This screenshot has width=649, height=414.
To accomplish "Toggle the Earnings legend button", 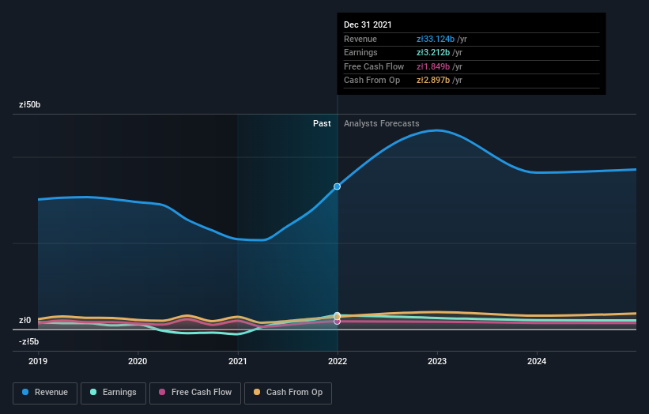I will click(x=113, y=393).
